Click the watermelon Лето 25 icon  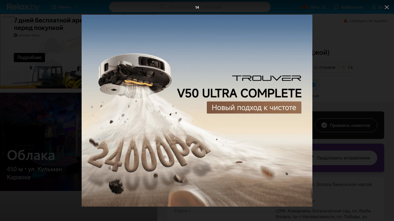coord(305,7)
